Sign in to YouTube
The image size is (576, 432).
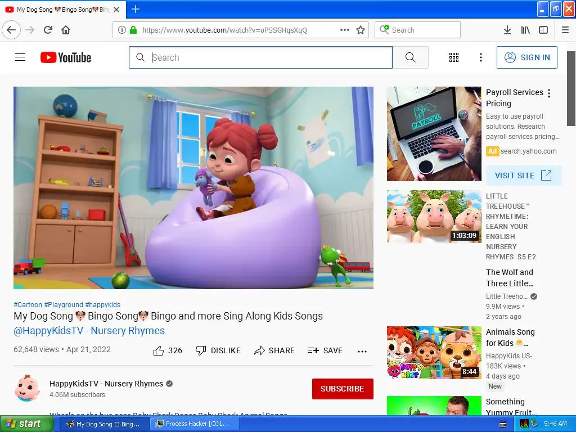[x=526, y=57]
